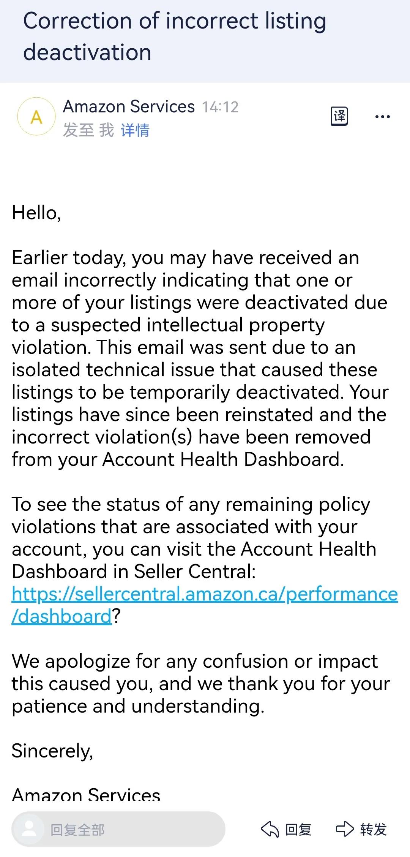
Task: Tap the "Earlier today" paragraph text
Action: click(x=200, y=358)
